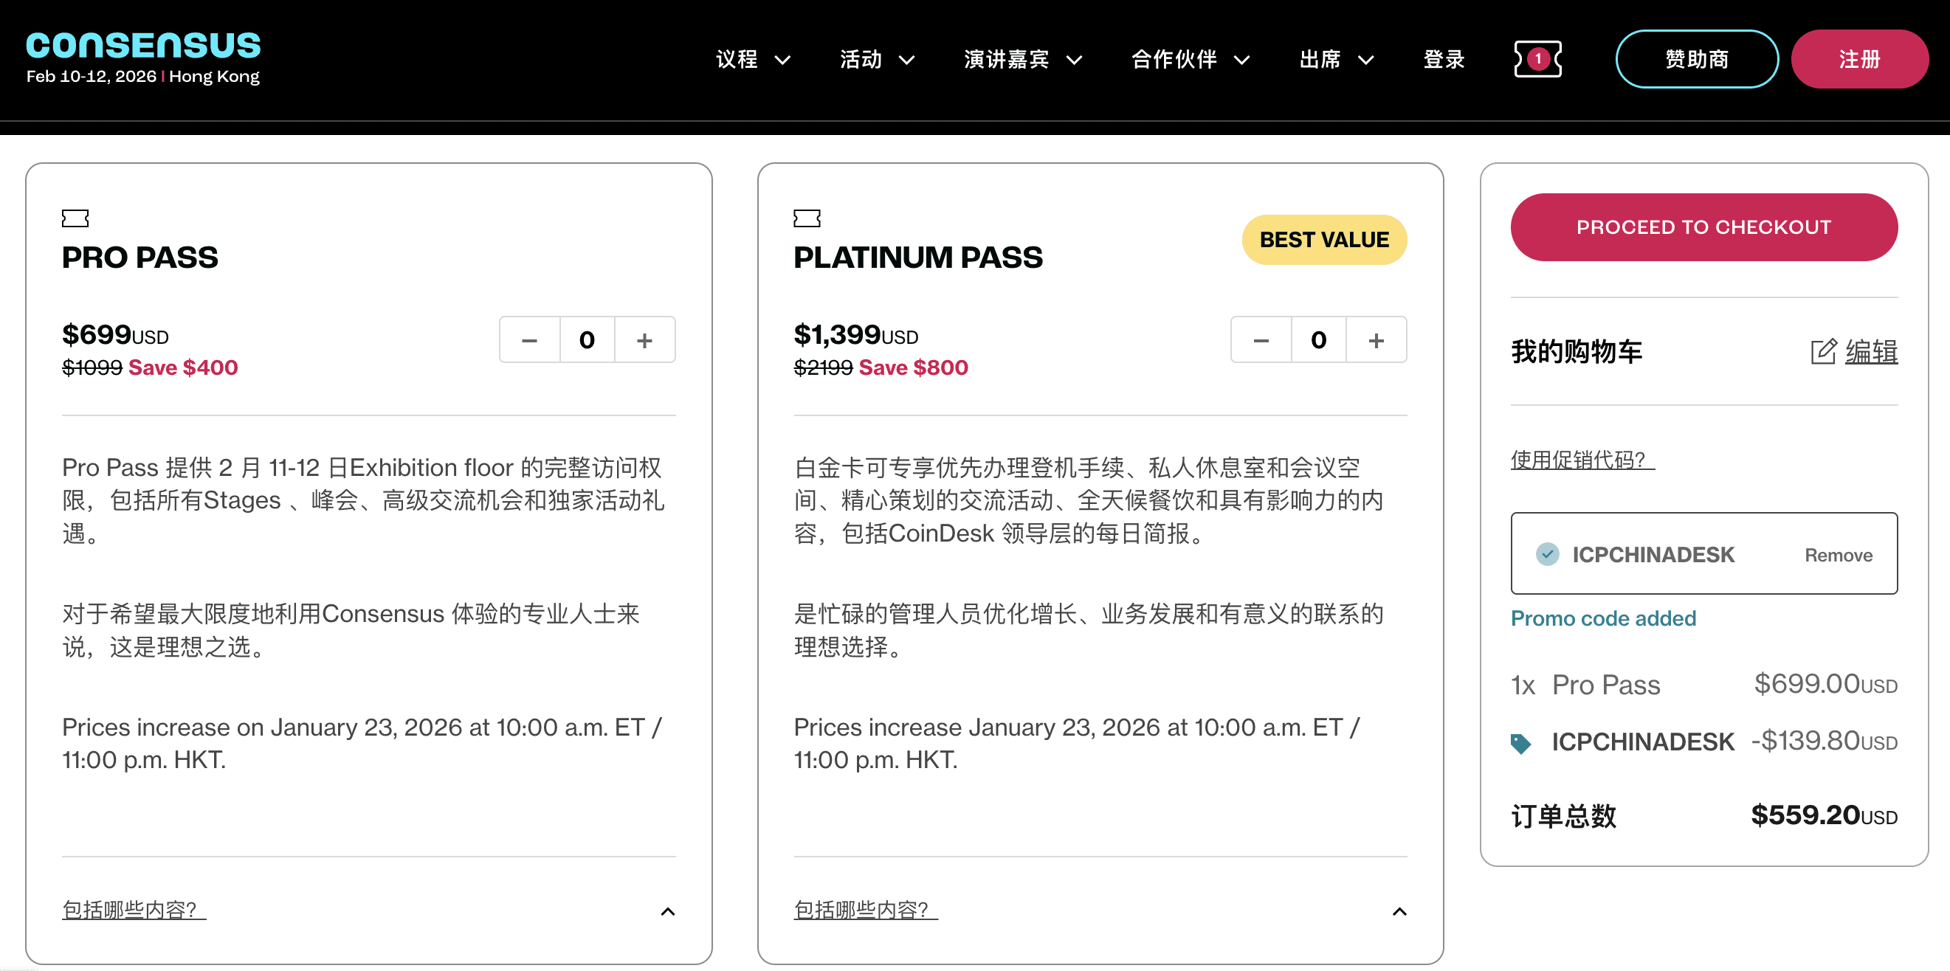Click the Pro Pass quantity field

point(587,341)
